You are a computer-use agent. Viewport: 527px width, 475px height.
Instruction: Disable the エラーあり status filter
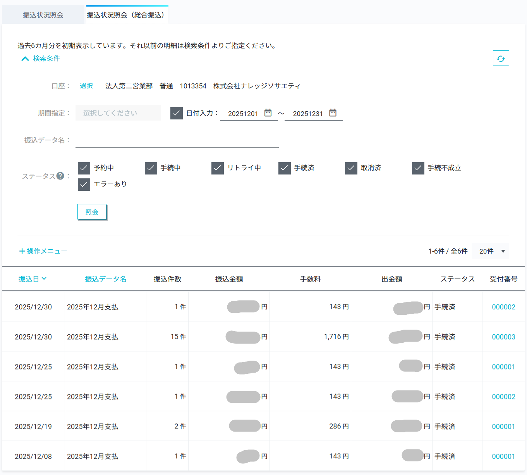(84, 185)
